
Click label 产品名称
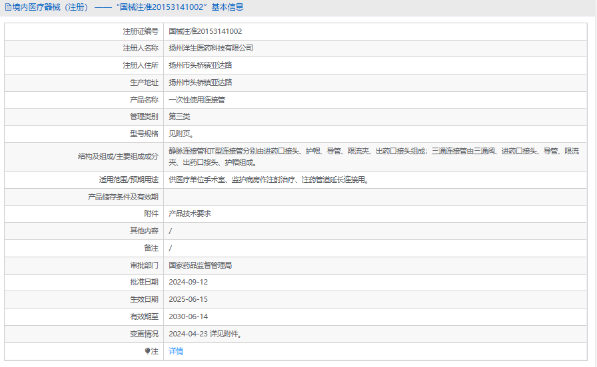pyautogui.click(x=144, y=100)
